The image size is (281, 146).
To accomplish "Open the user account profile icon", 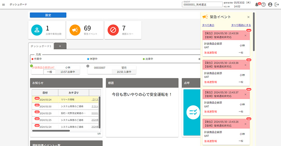I will coord(270,4).
